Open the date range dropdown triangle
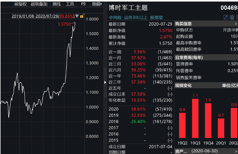 [77, 16]
